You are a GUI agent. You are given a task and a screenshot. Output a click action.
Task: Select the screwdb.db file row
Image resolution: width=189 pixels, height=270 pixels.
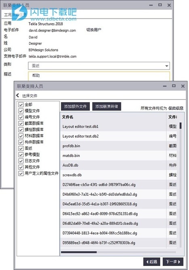tap(118, 175)
